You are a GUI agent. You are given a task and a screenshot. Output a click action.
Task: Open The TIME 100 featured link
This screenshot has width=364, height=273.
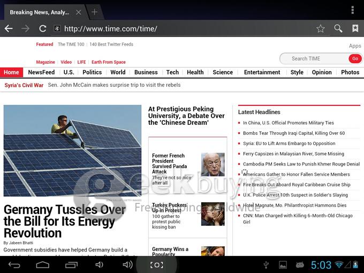coord(71,44)
